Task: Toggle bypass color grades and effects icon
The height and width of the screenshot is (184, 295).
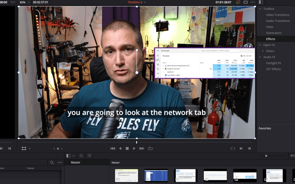Action: [238, 2]
